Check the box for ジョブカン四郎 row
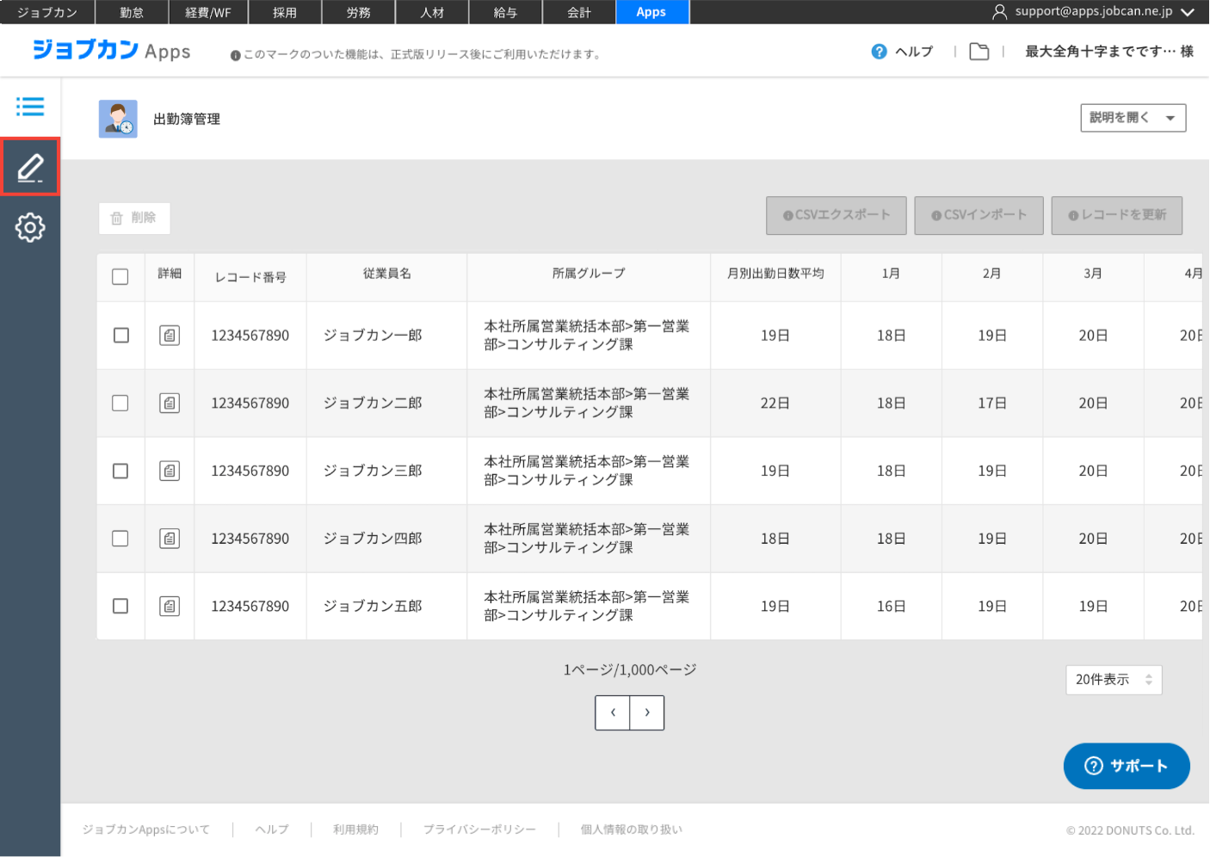 120,539
